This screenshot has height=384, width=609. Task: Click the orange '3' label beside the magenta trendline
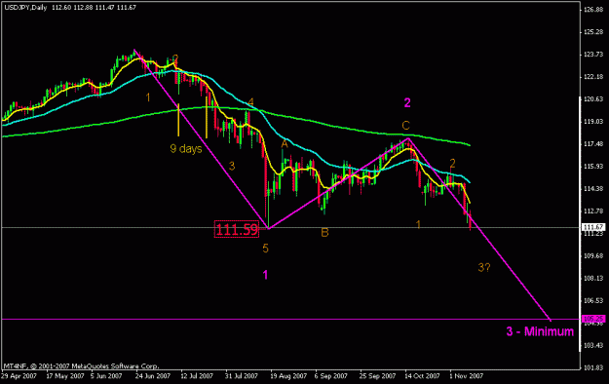(232, 166)
